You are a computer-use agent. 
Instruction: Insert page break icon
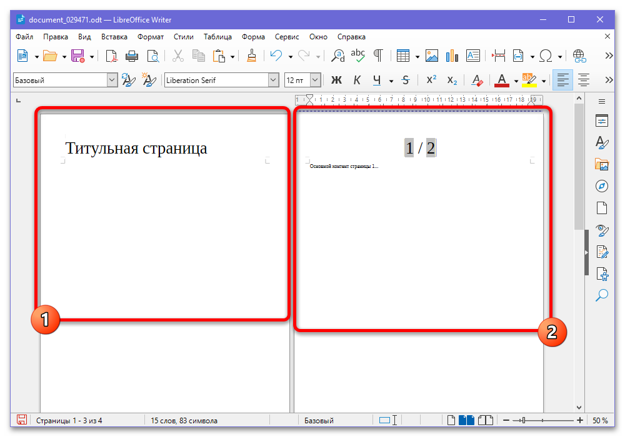click(498, 56)
